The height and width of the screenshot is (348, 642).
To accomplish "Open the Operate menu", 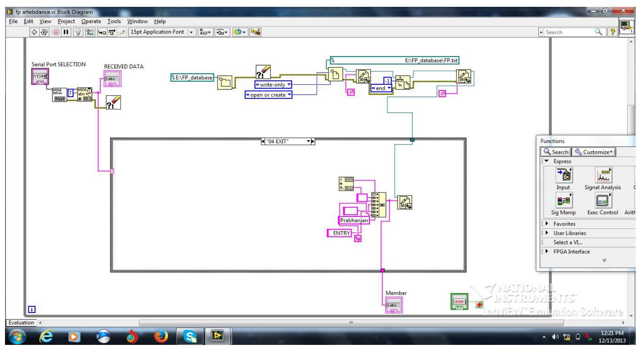I will coord(91,21).
